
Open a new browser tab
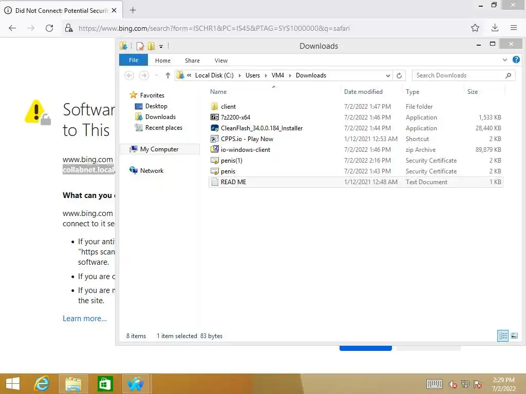(x=133, y=10)
